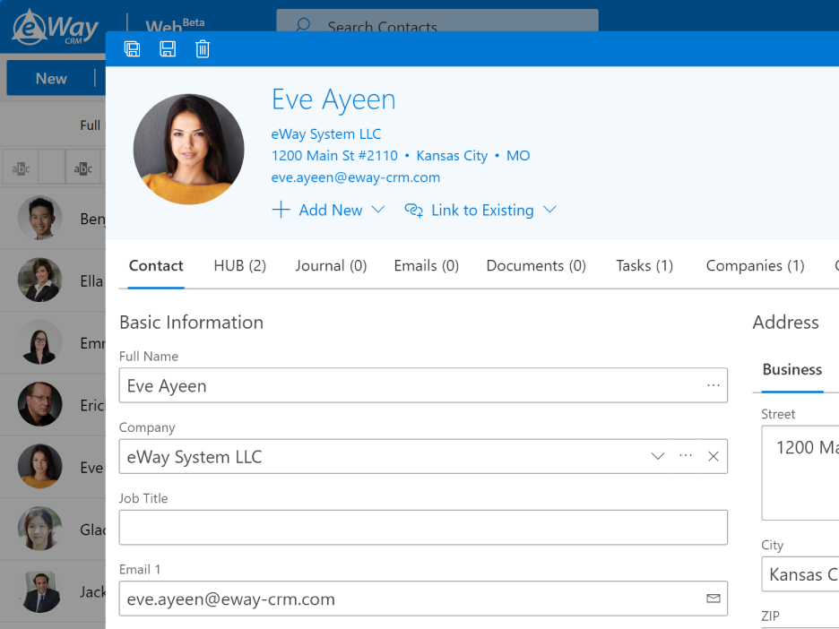Expand the Add New dropdown chevron
This screenshot has height=629, width=839.
[377, 209]
